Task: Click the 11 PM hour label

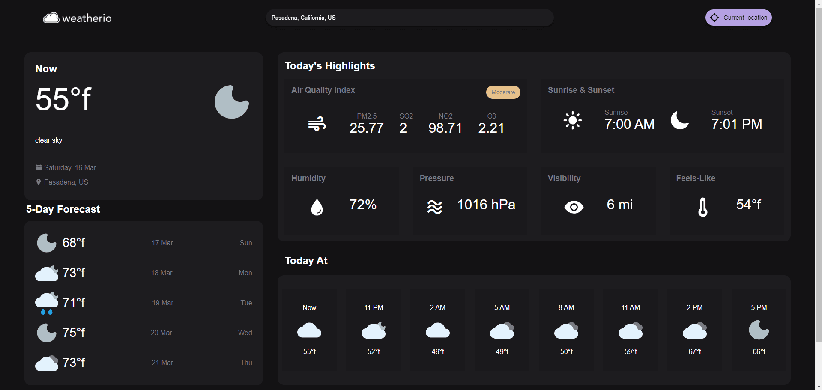Action: (374, 307)
